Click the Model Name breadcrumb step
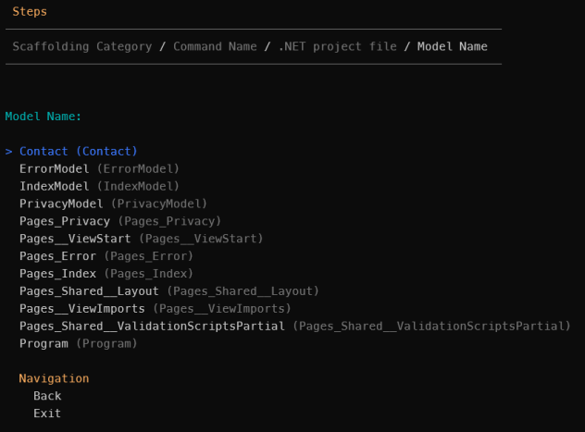 (x=452, y=46)
